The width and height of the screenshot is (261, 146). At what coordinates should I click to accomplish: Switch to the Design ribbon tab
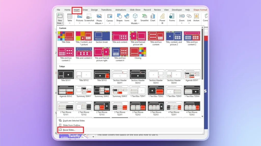tap(94, 10)
